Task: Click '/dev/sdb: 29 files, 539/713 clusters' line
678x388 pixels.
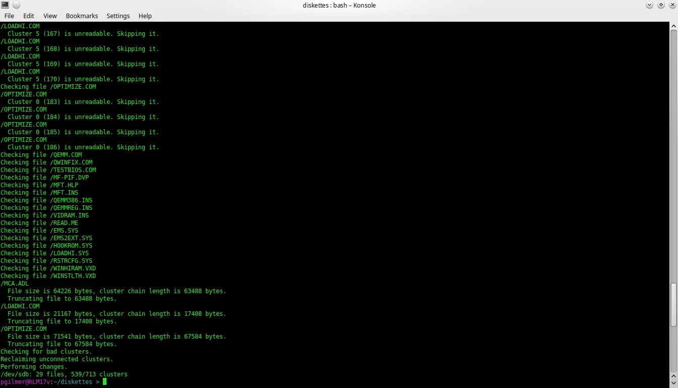Action: tap(64, 374)
